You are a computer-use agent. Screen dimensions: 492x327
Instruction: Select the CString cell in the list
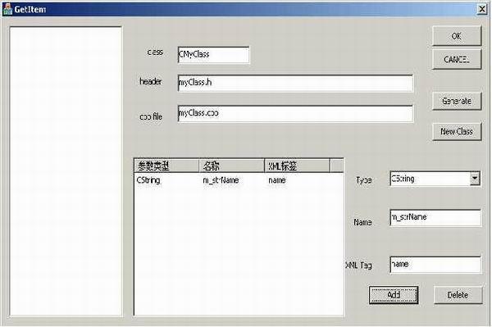click(148, 180)
